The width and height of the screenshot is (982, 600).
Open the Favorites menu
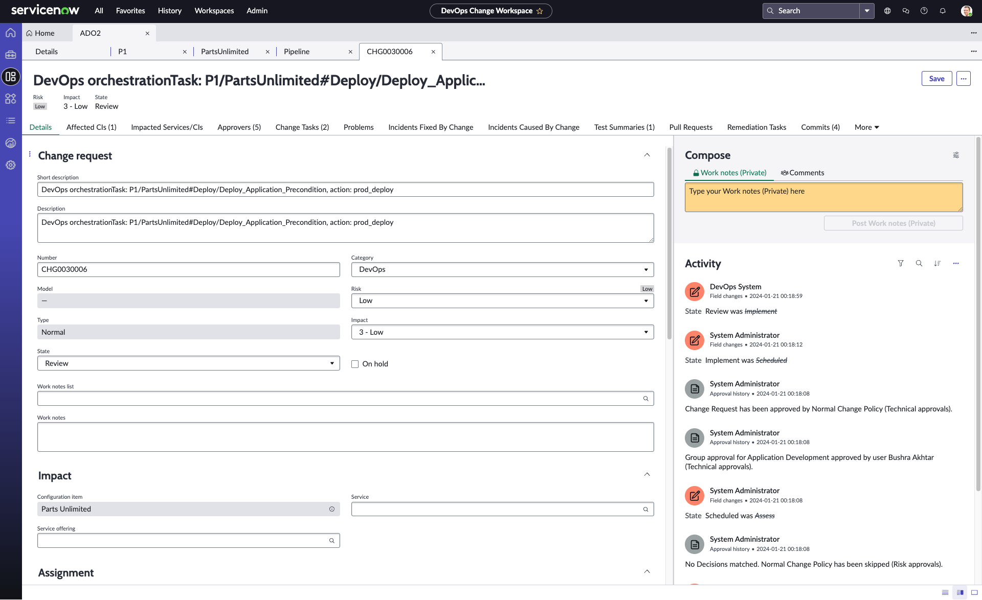[x=130, y=11]
